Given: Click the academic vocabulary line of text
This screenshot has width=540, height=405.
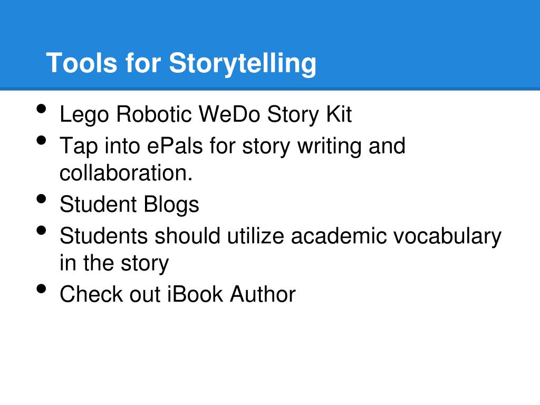Looking at the screenshot, I should pyautogui.click(x=281, y=237).
